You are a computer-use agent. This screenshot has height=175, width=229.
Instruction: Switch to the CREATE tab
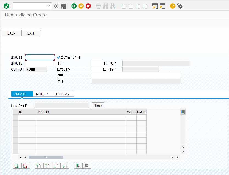point(22,94)
